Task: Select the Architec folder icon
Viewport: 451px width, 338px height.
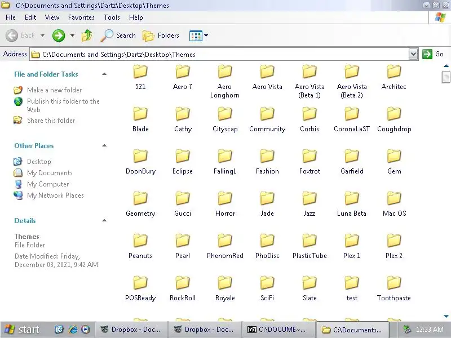Action: point(394,72)
